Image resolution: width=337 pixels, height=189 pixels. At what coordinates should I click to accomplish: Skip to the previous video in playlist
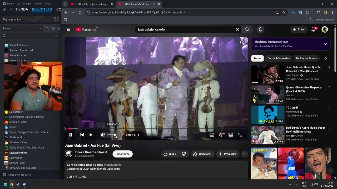82,135
